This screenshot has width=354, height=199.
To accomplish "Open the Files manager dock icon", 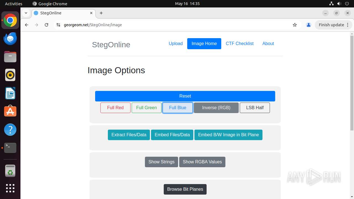I will [x=10, y=57].
